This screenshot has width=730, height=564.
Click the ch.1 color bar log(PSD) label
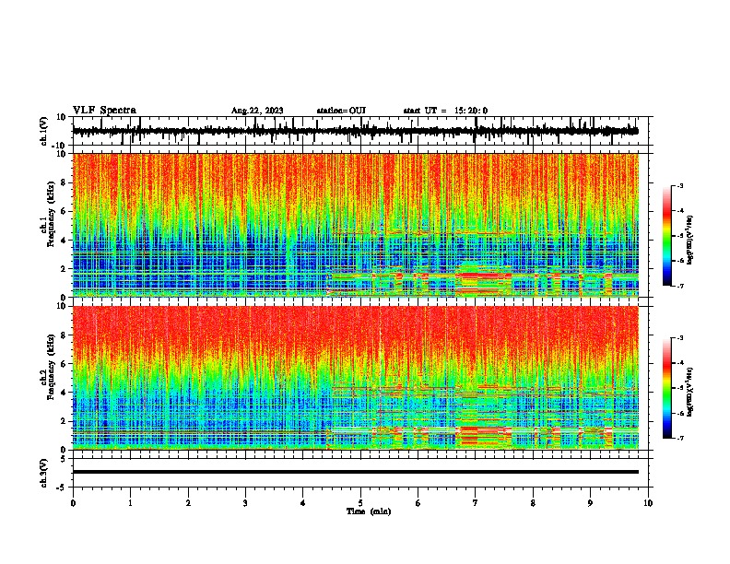click(x=689, y=240)
